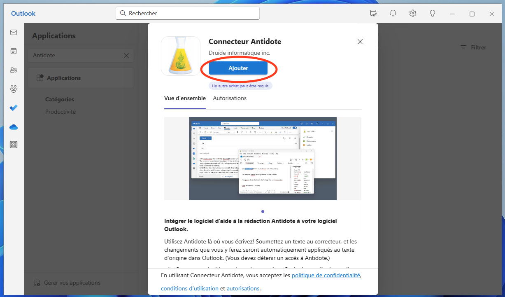Viewport: 505px width, 297px height.
Task: Open the More apps grid icon
Action: pyautogui.click(x=14, y=145)
